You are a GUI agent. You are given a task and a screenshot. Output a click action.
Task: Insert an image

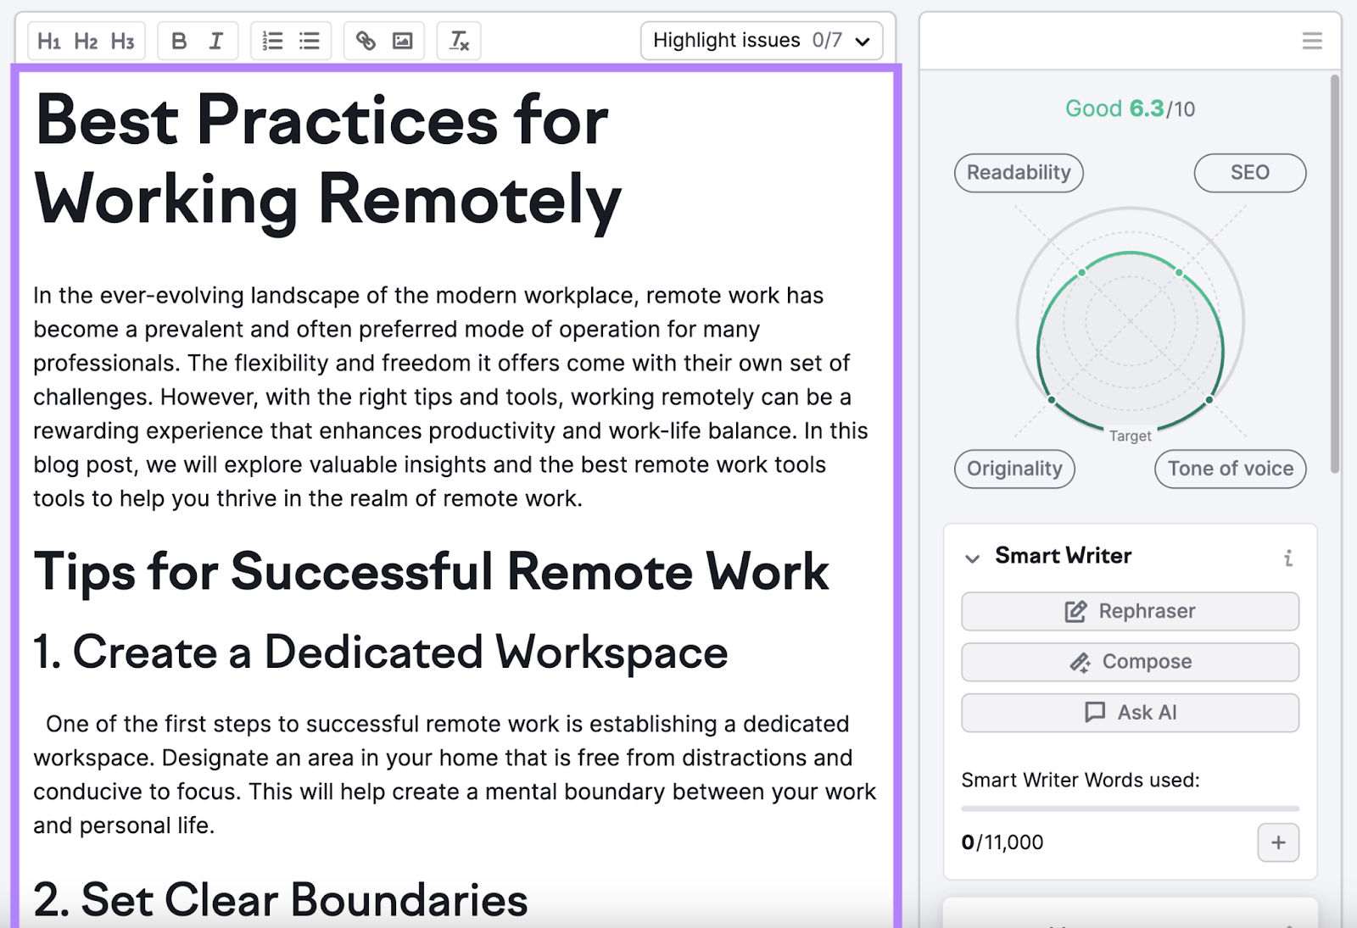[x=403, y=41]
